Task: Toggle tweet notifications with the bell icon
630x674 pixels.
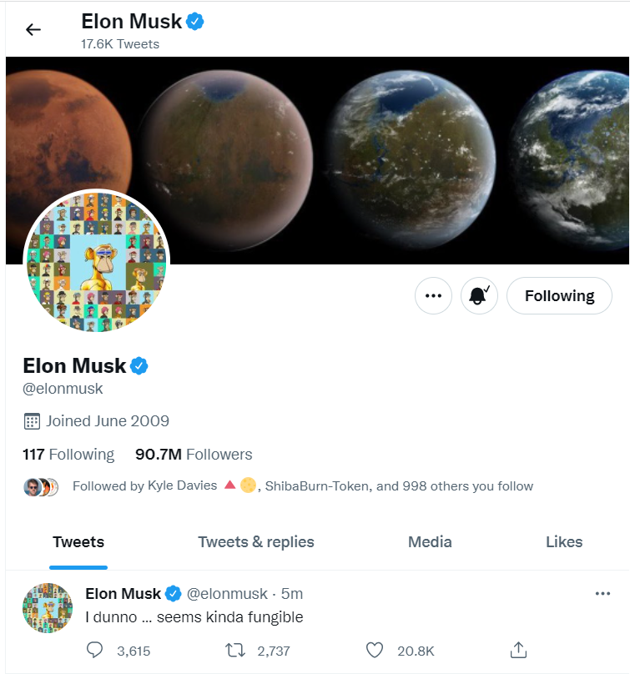Action: 479,295
